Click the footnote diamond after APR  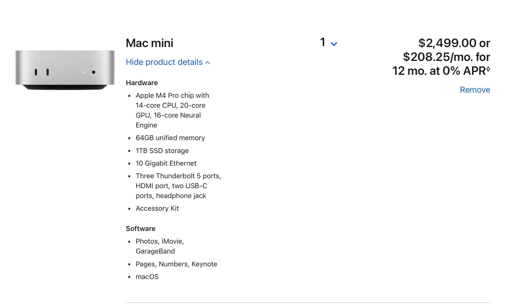(488, 69)
